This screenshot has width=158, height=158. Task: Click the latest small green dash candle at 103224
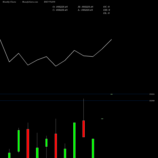click(112, 94)
